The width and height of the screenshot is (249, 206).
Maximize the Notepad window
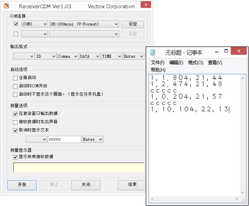tap(226, 51)
